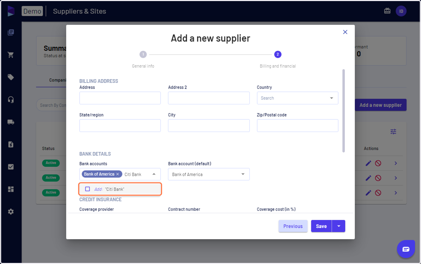Click the Zip/Postal code input field
The width and height of the screenshot is (421, 264).
298,126
